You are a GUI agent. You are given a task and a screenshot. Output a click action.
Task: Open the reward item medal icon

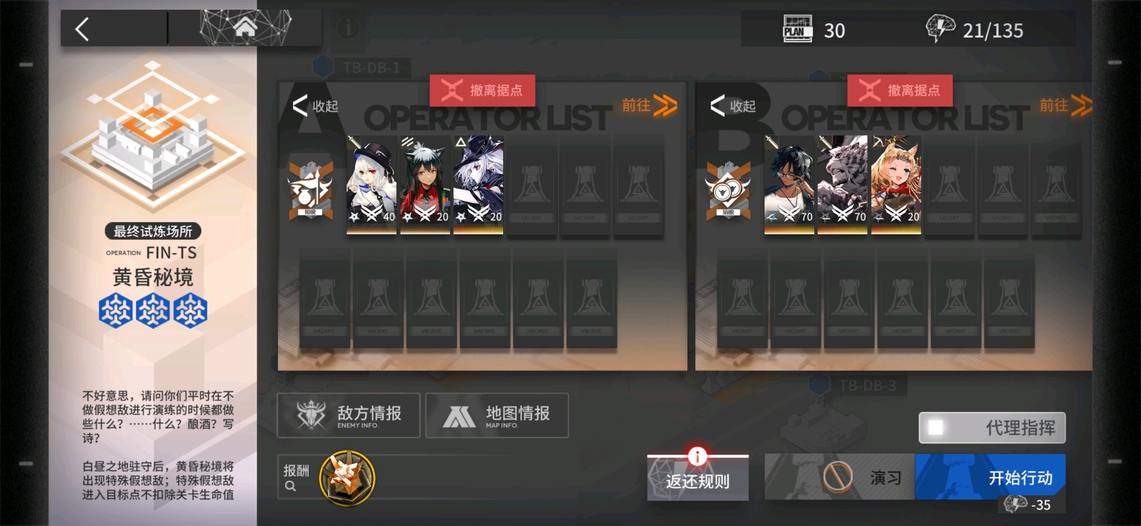point(347,478)
